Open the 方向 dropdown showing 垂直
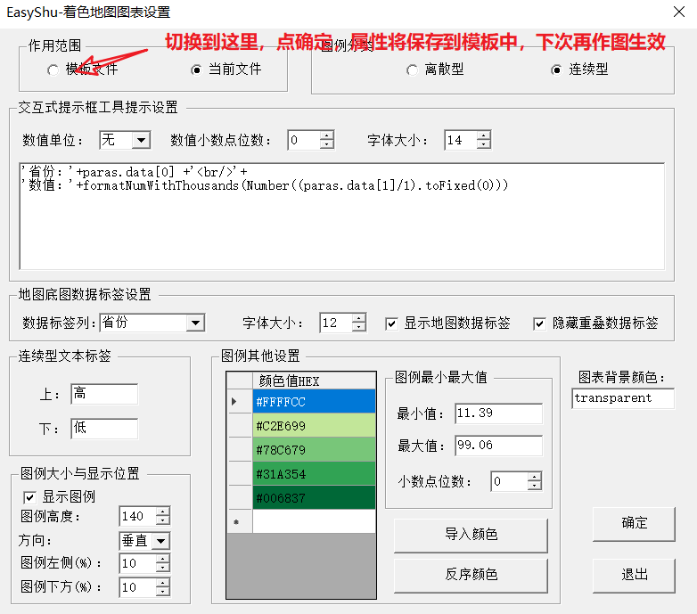 coord(161,541)
